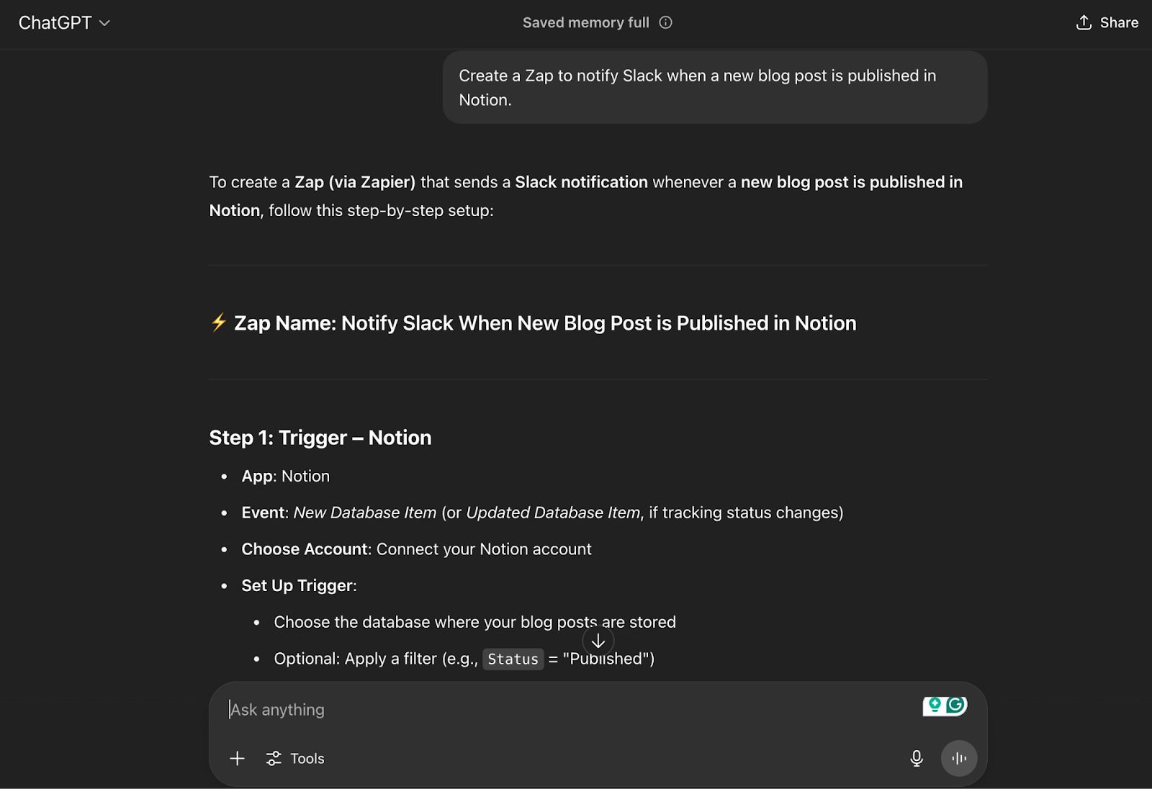Screen dimensions: 1152x789
Task: Open the Tools menu
Action: 295,758
